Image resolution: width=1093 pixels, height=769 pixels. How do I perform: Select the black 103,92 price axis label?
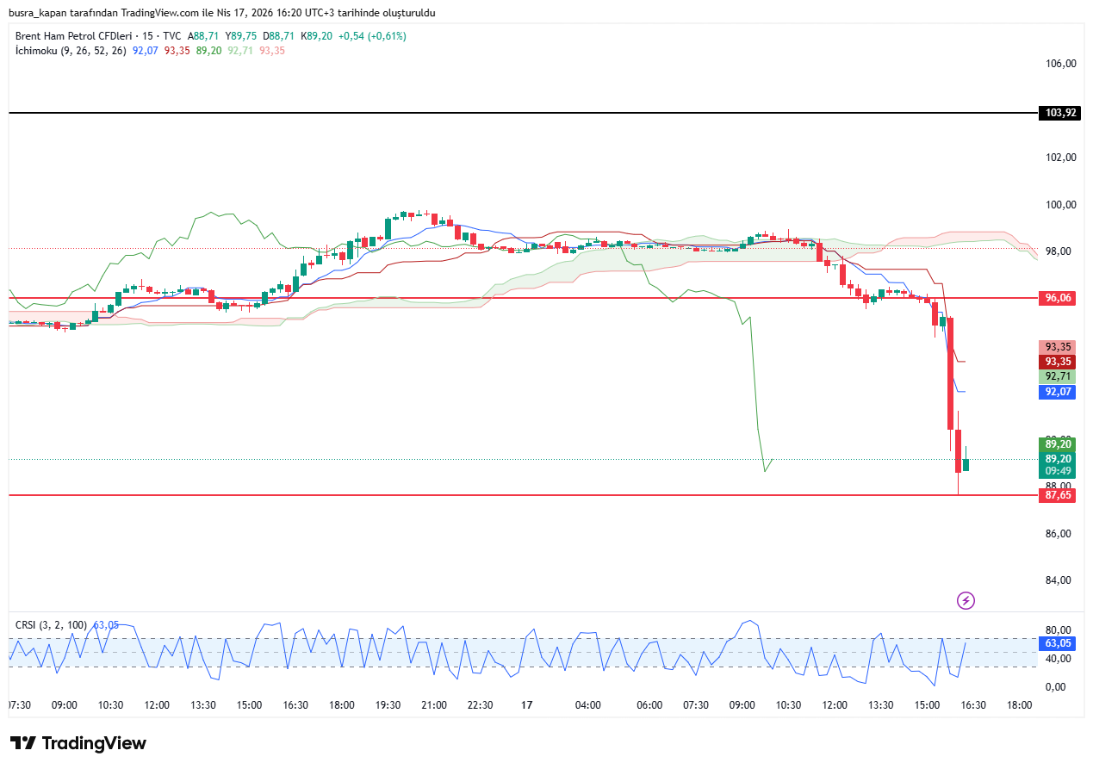[x=1060, y=113]
